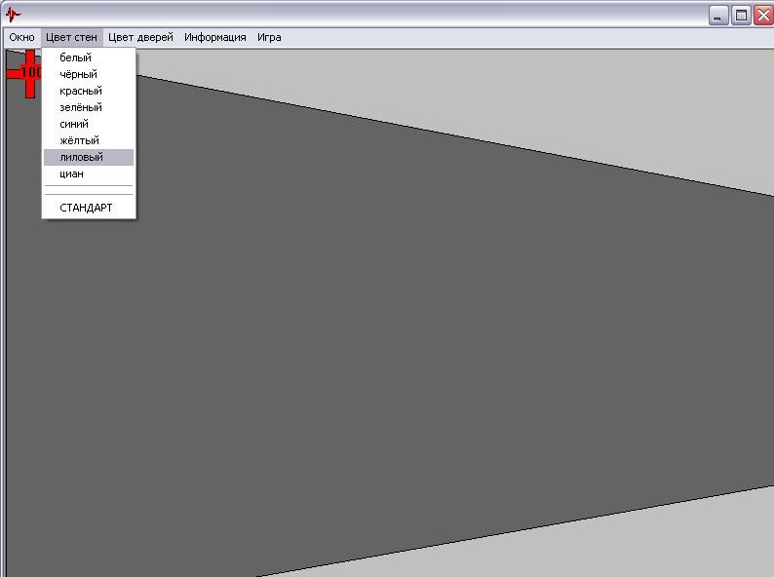Choose чёрный from the wall color list
The image size is (774, 577).
[78, 74]
